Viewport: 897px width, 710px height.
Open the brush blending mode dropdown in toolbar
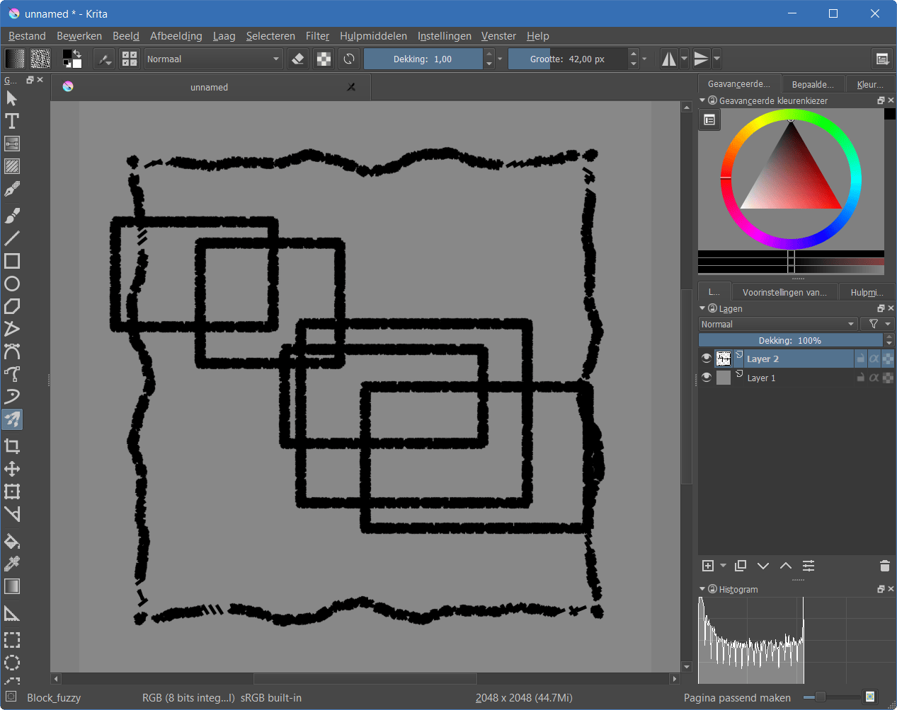coord(212,59)
